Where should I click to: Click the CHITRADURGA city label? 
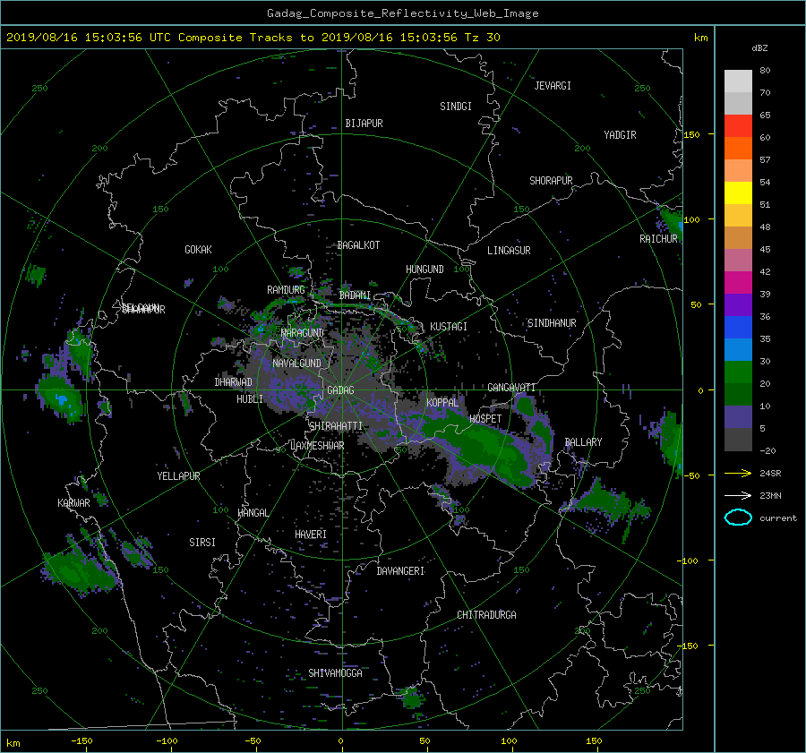pos(486,615)
